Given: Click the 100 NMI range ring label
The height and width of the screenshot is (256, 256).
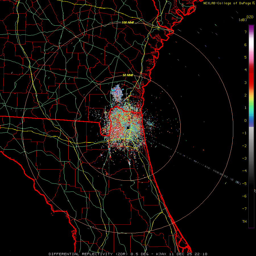Looking at the screenshot, I should [x=128, y=22].
